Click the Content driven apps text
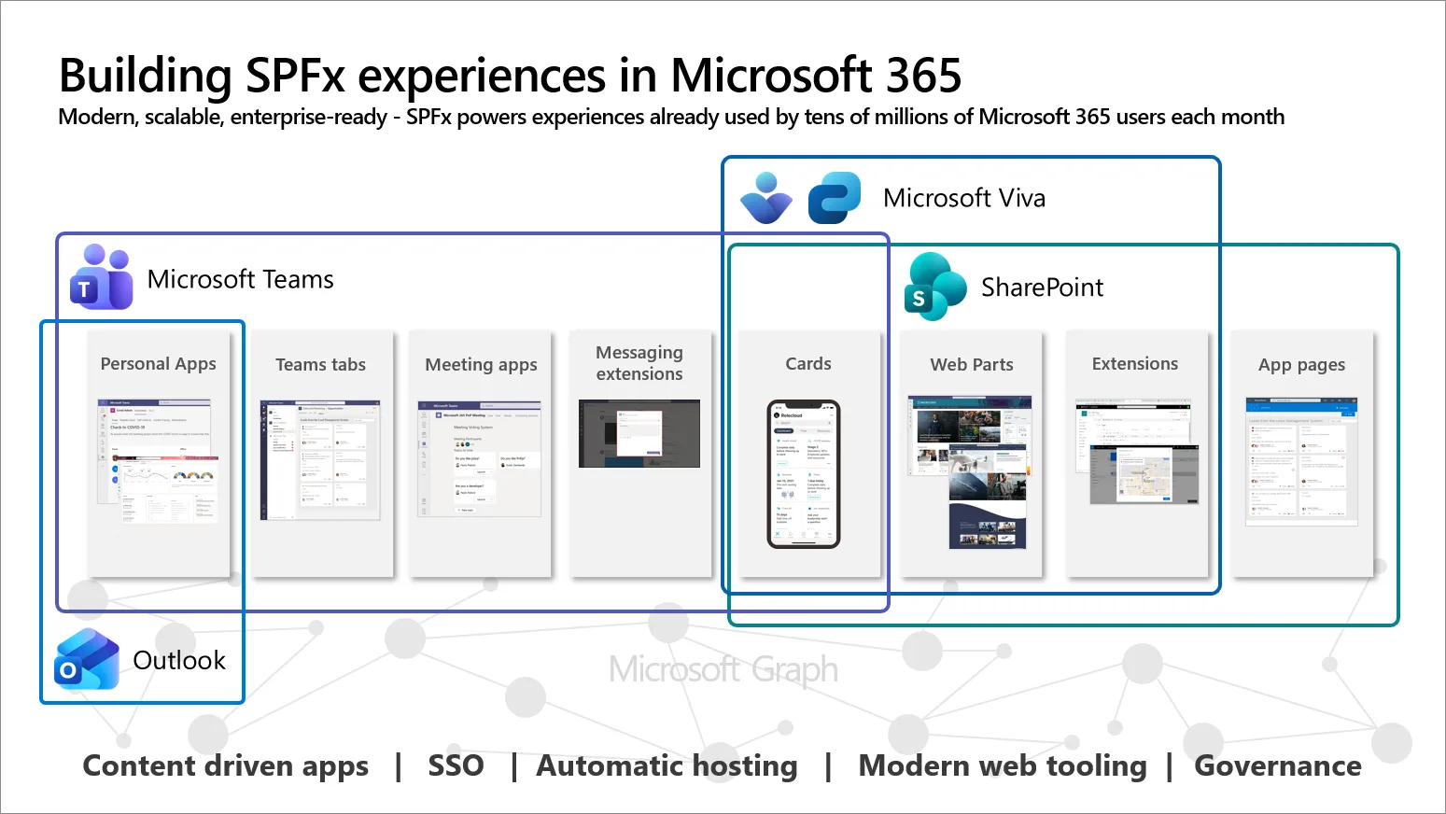1446x814 pixels. (226, 765)
